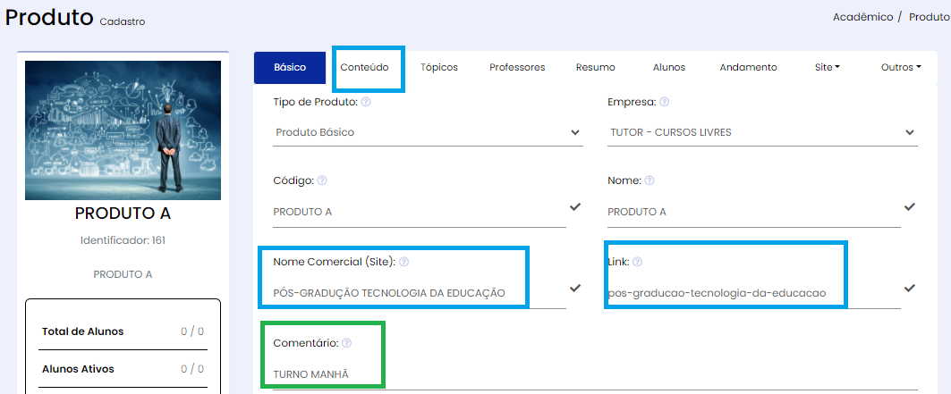The width and height of the screenshot is (951, 394).
Task: Click checkmark icon beside Código field
Action: pos(574,207)
